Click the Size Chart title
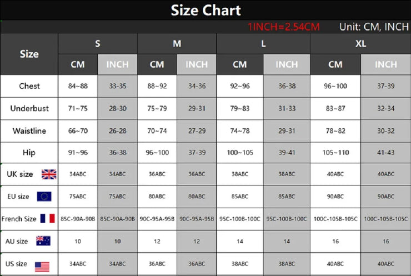Viewport: 411px width, 276px height. [205, 10]
